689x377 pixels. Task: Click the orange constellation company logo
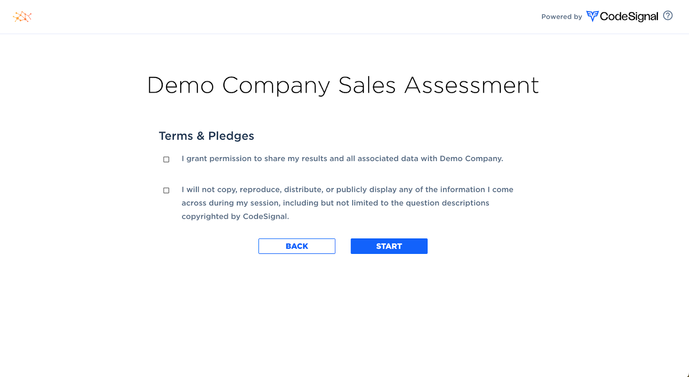(x=22, y=17)
